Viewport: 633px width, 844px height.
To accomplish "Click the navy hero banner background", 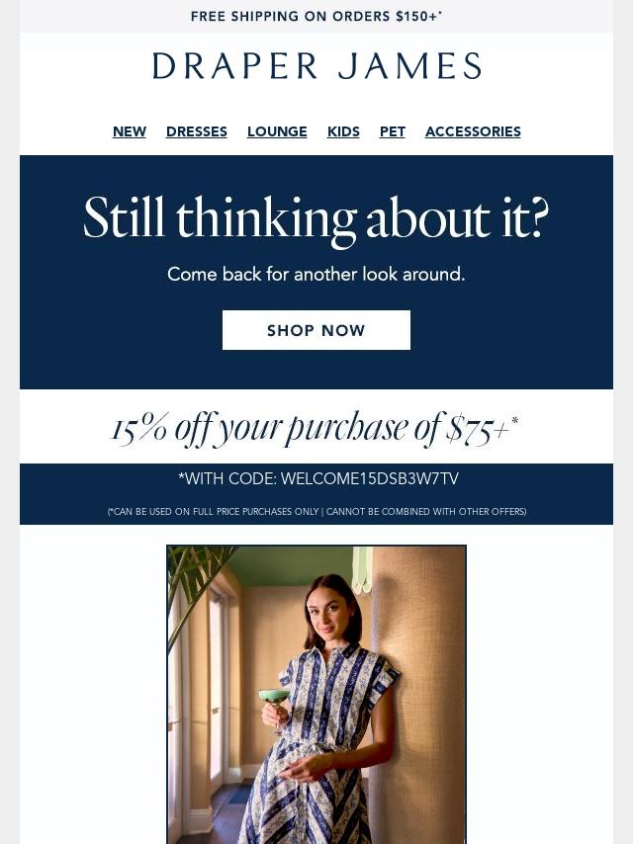I will point(316,272).
